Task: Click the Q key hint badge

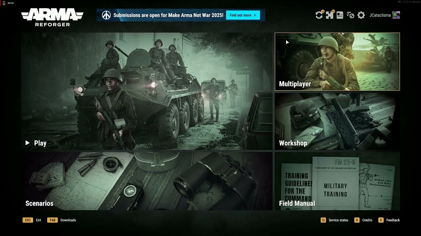Action: coord(323,220)
